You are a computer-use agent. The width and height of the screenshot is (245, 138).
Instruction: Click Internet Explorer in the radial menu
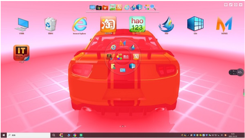click(113, 47)
